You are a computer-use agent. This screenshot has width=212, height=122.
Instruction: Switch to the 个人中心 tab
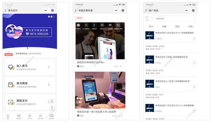point(30,117)
